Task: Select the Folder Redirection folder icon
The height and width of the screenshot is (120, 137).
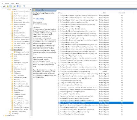Action: 13,48
